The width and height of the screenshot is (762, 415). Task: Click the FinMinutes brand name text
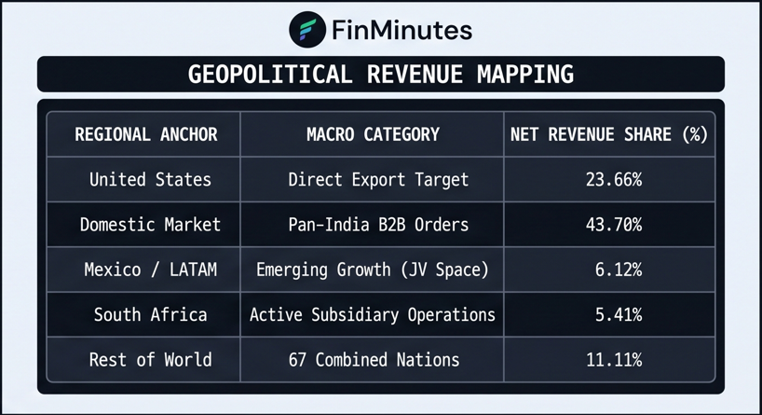tap(401, 30)
